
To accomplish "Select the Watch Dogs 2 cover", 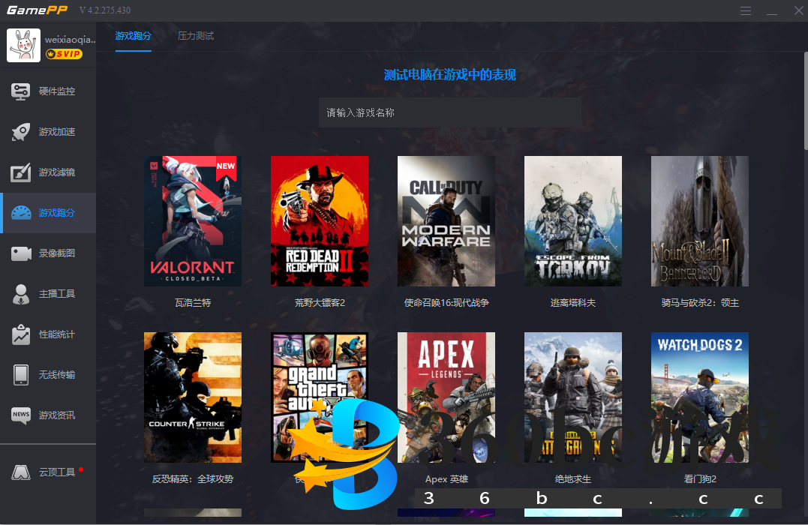I will [x=700, y=397].
